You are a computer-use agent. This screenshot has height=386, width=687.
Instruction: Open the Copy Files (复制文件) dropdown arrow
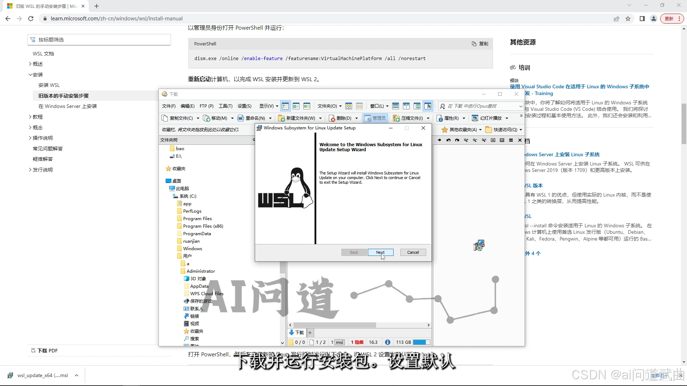[198, 118]
